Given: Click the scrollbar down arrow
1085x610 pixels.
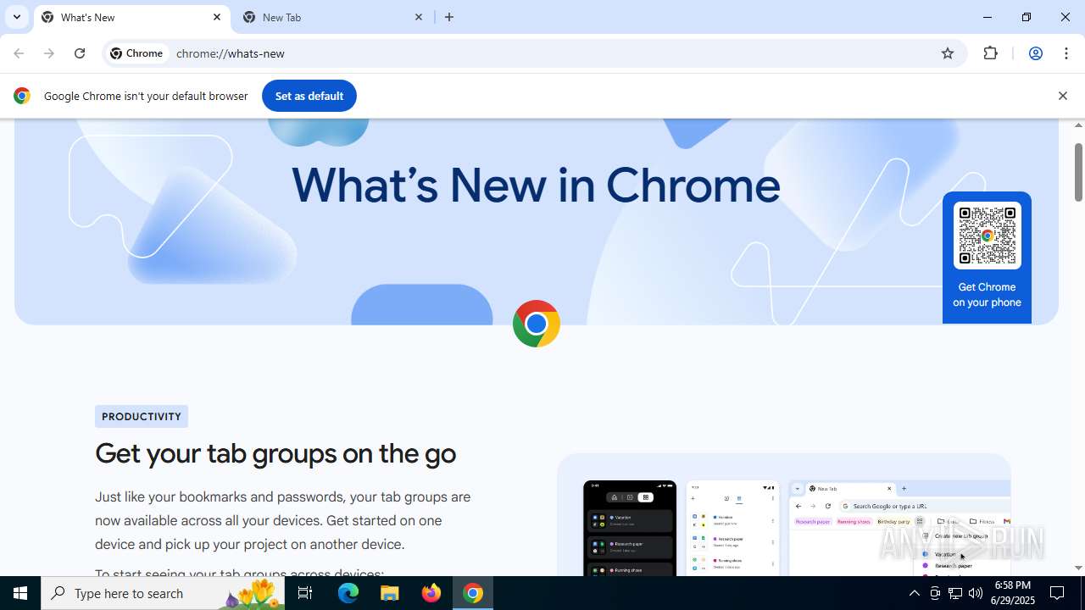Looking at the screenshot, I should [1078, 568].
